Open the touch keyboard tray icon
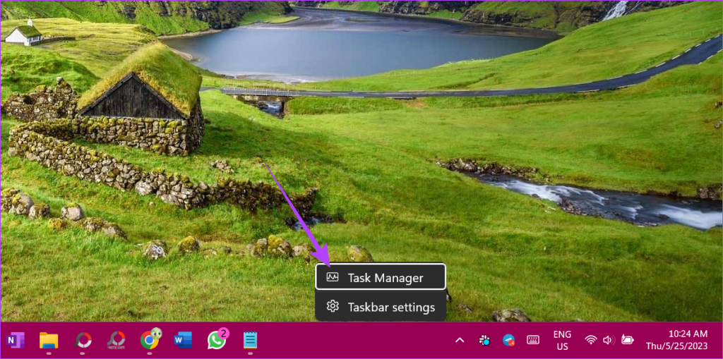Viewport: 723px width, 359px height. (x=533, y=340)
